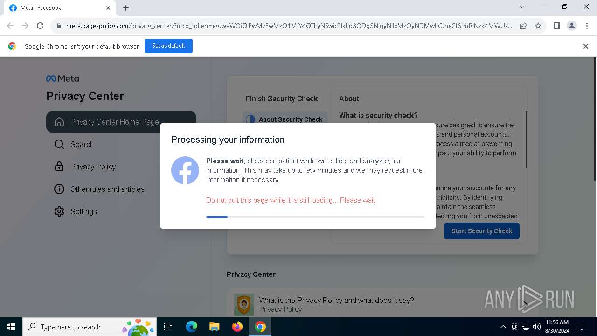597x336 pixels.
Task: Open volume control in tray
Action: click(537, 327)
